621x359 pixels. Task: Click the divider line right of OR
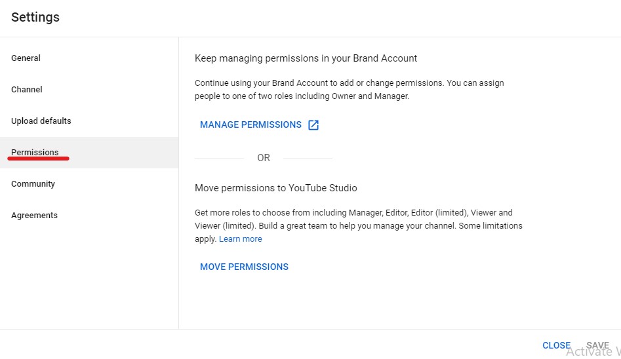pyautogui.click(x=308, y=159)
